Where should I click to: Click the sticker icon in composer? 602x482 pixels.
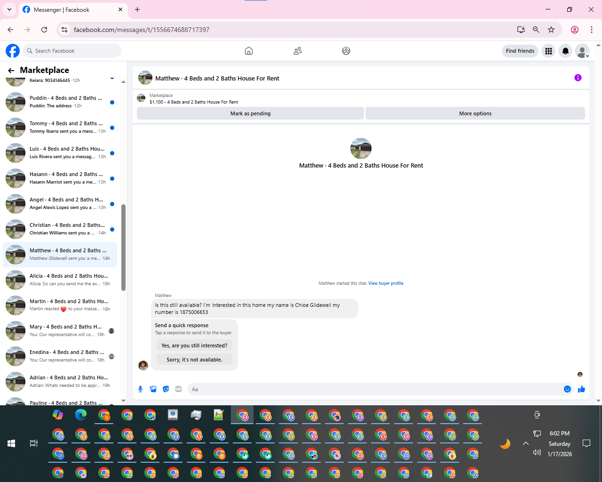[x=166, y=389]
